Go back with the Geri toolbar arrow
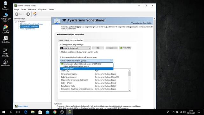The height and width of the screenshot is (115, 204). click(17, 14)
